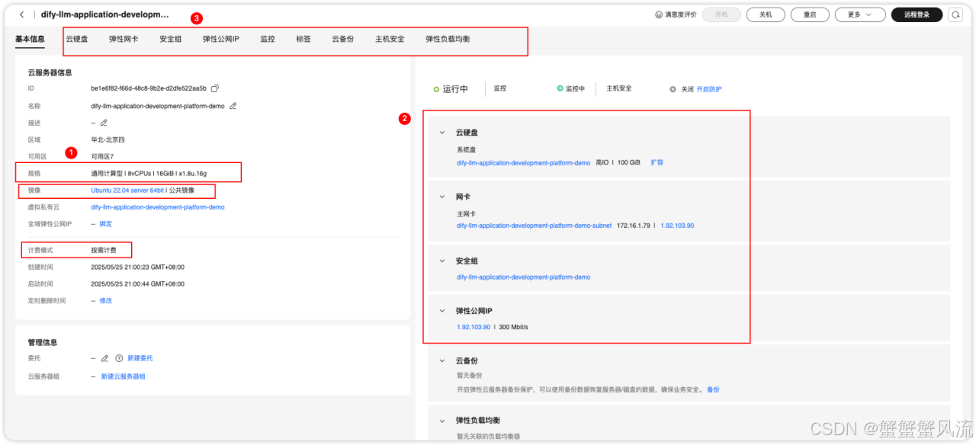Click the 1.92.103.90 link under 弹性公网IP
976x445 pixels.
tap(474, 327)
